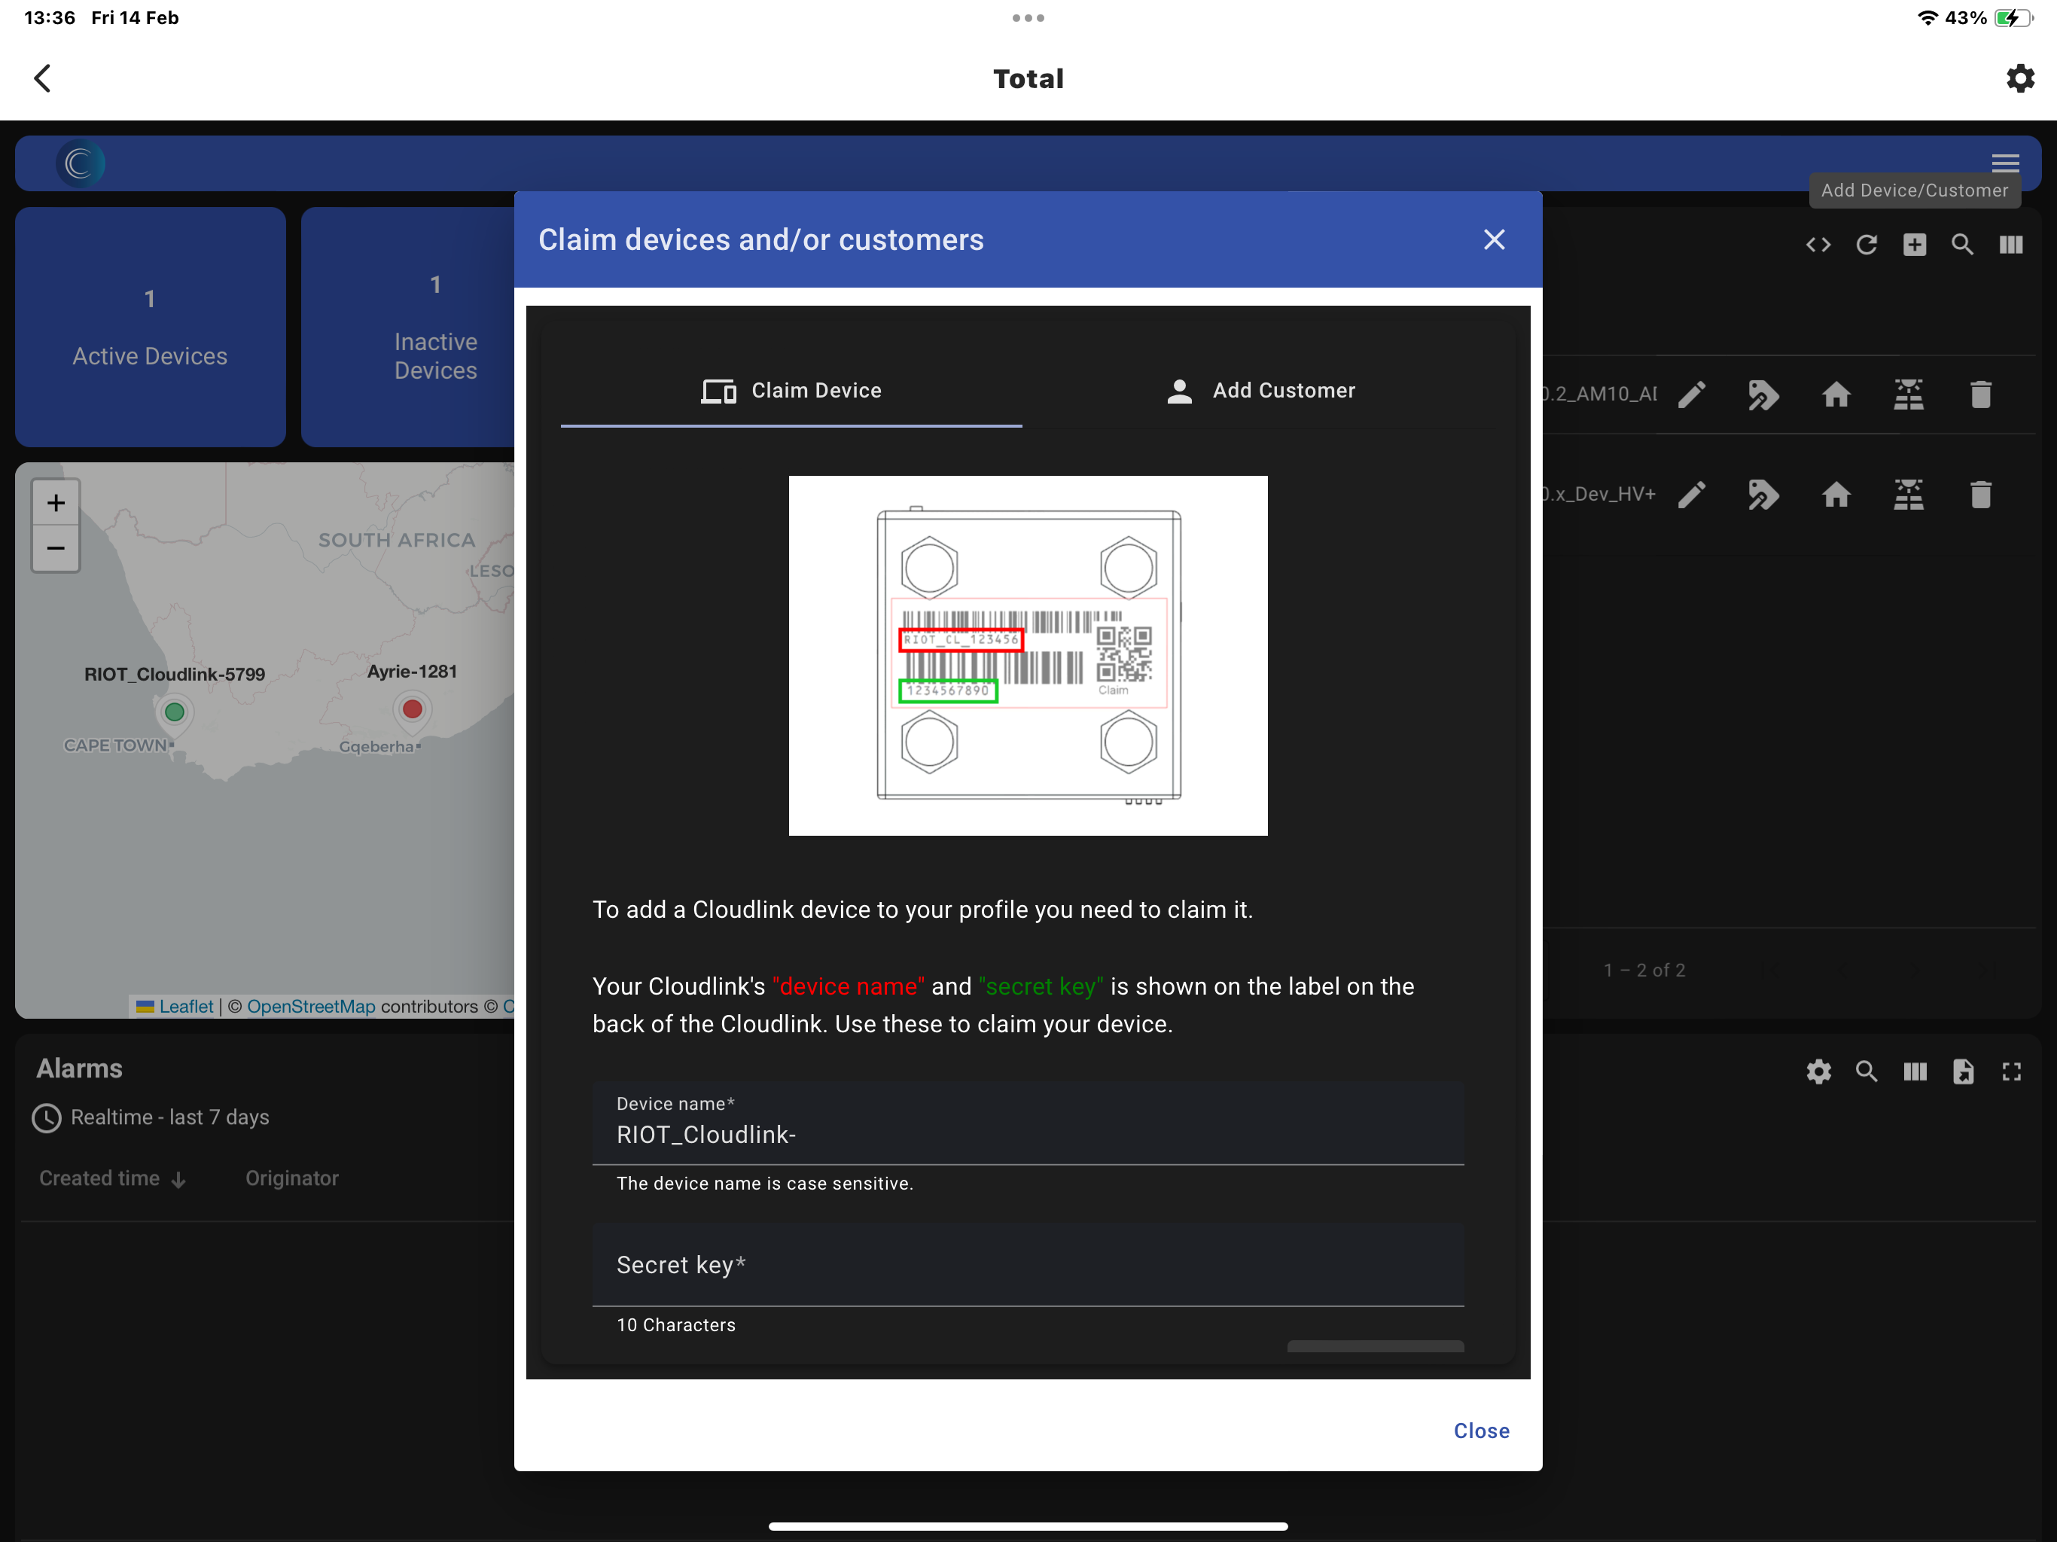Click the hierarchy icon on AM10 row
The height and width of the screenshot is (1542, 2057).
pyautogui.click(x=1908, y=395)
